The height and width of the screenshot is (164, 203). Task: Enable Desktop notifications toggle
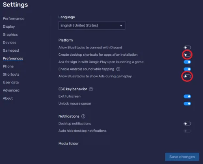pyautogui.click(x=187, y=124)
